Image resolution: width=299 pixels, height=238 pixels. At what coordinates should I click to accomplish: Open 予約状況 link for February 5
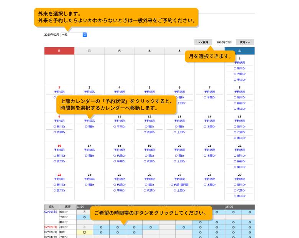(149, 92)
